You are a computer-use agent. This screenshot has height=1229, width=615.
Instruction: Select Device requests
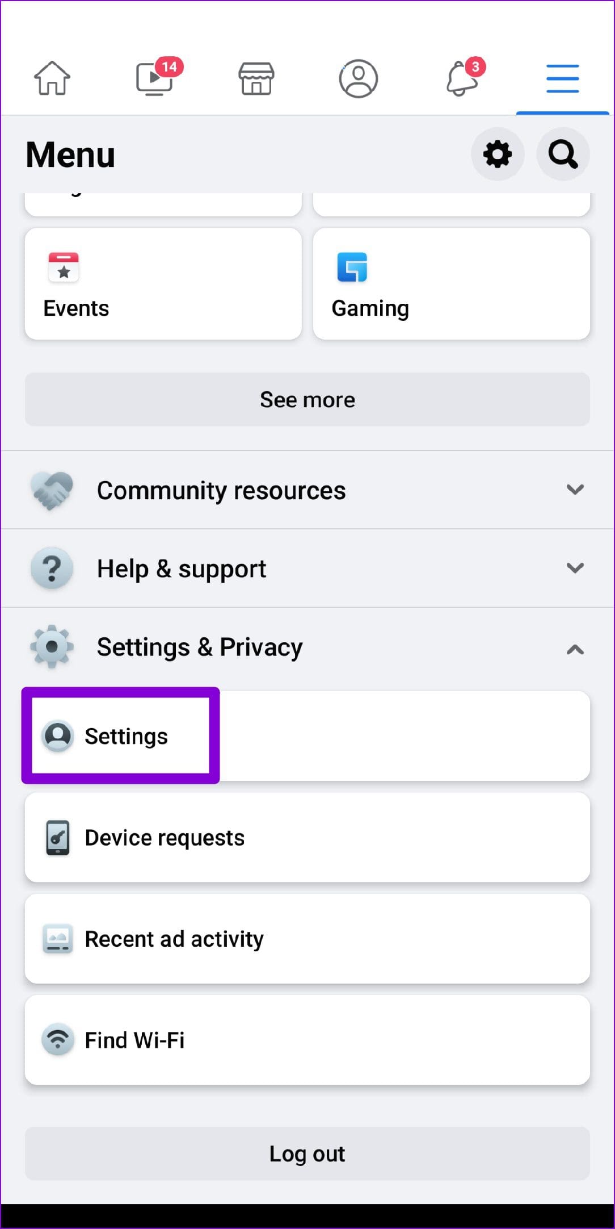(x=306, y=838)
